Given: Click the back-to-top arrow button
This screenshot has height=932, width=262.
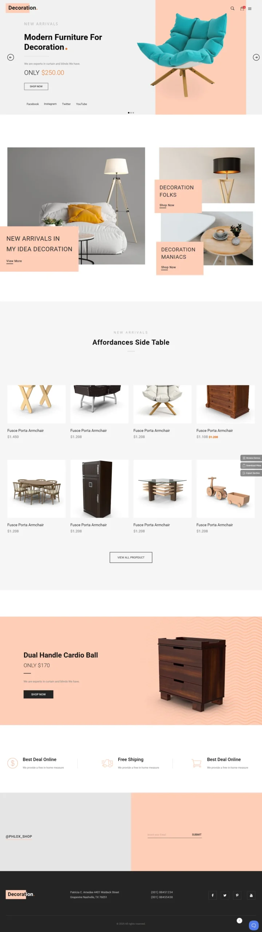Looking at the screenshot, I should click(x=239, y=921).
